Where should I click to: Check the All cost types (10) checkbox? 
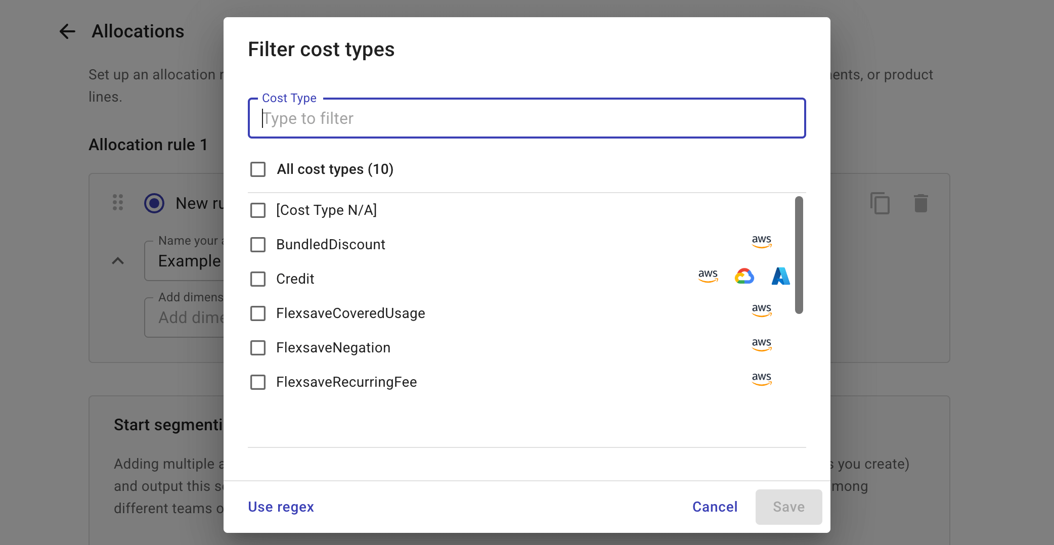pos(258,169)
